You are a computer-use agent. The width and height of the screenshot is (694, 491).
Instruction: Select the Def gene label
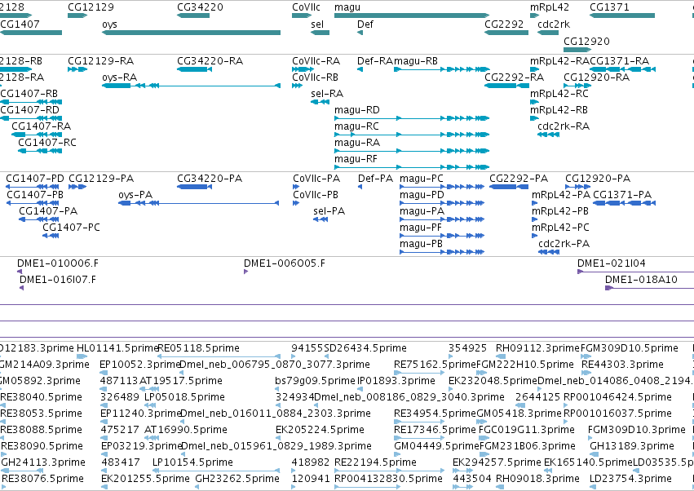point(365,24)
